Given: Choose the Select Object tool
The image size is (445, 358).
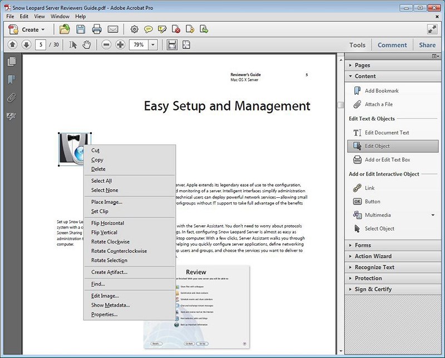Looking at the screenshot, I should click(379, 228).
